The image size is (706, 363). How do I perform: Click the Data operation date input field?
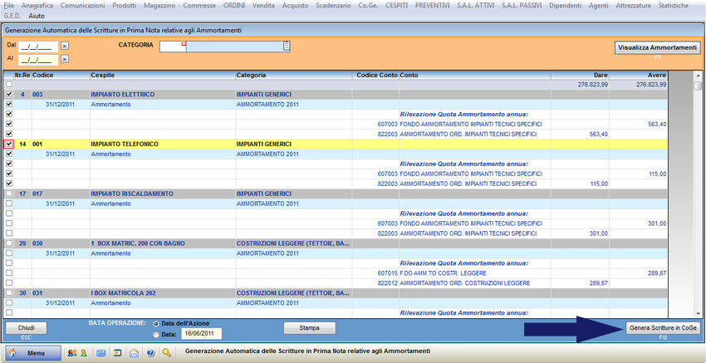[x=201, y=334]
